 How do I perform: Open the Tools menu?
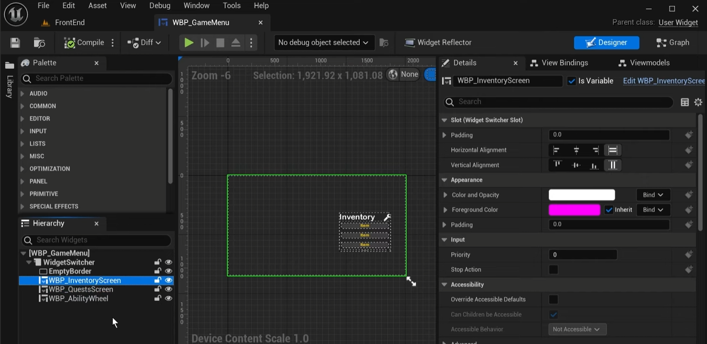232,6
